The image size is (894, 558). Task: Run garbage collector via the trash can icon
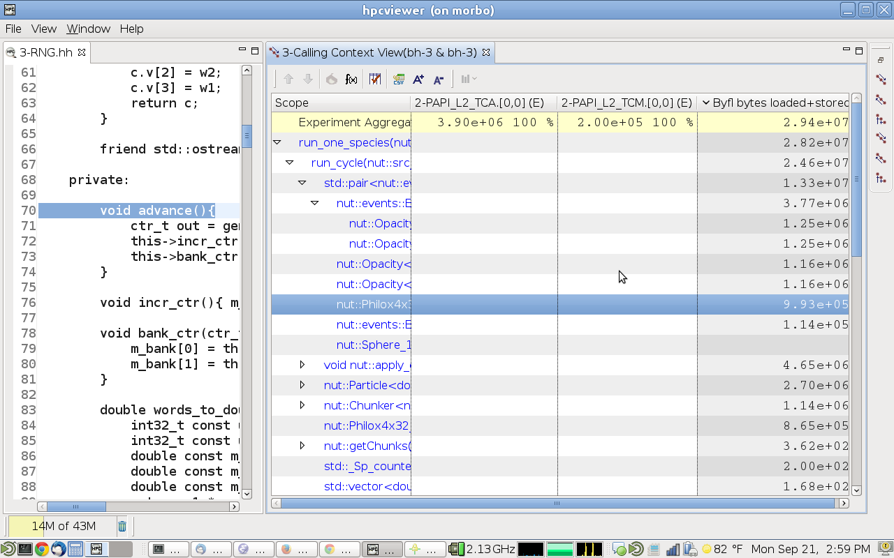pos(122,527)
